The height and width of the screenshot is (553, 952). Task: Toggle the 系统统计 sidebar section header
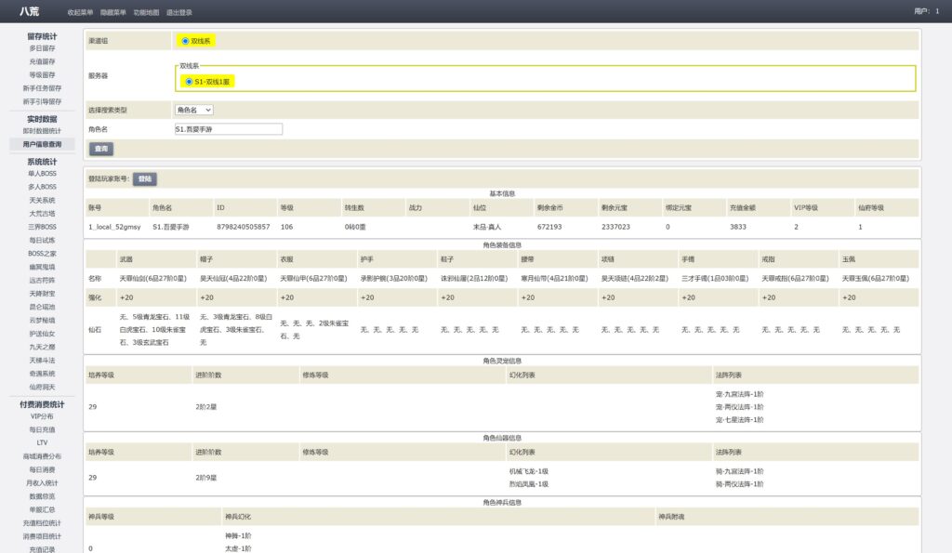click(x=42, y=162)
